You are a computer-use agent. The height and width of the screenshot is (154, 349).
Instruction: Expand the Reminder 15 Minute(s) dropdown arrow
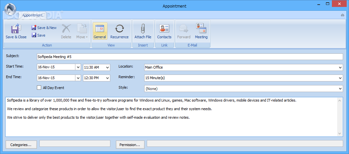point(340,78)
